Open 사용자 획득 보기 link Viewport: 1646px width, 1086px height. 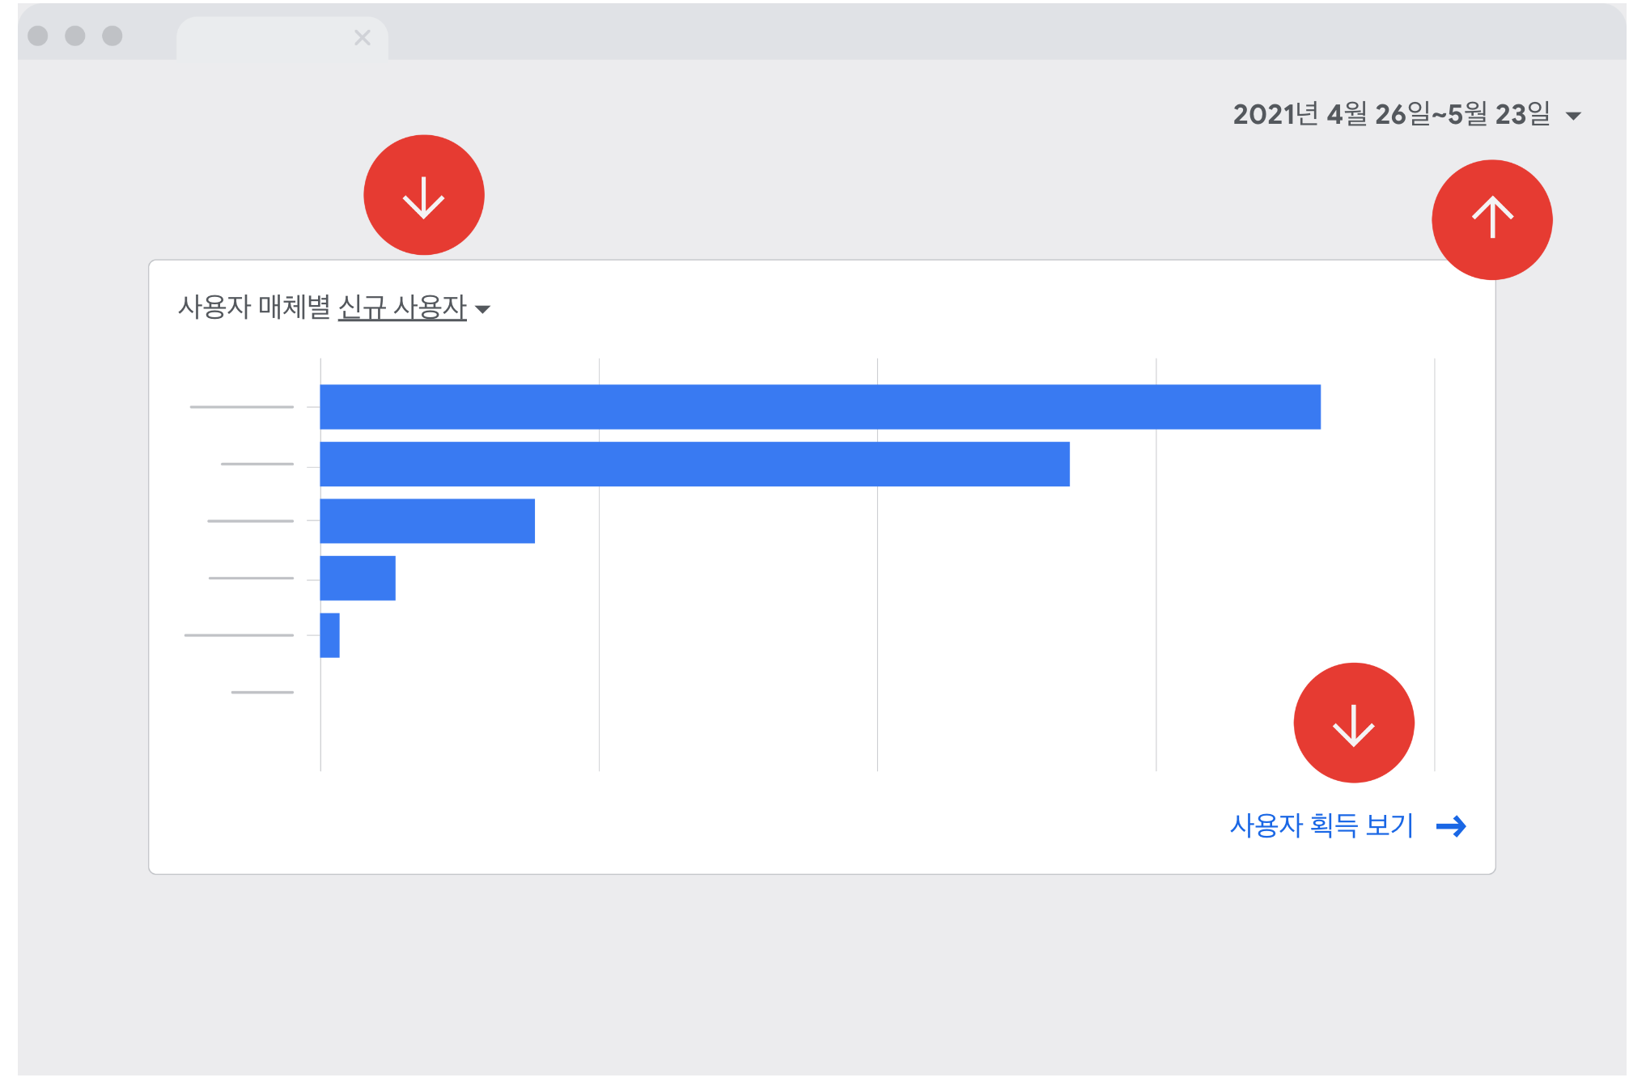(x=1321, y=825)
